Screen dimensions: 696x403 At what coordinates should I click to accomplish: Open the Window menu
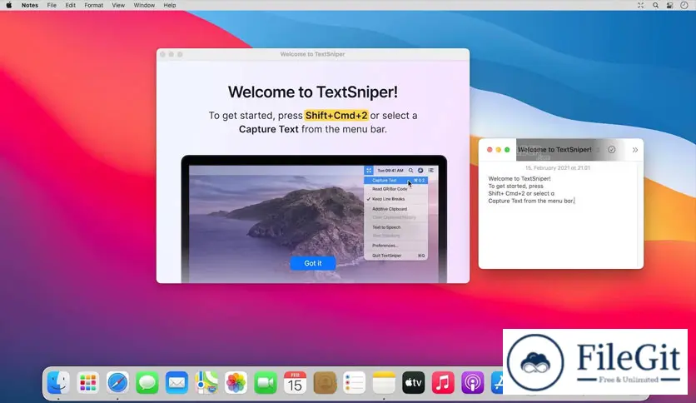click(144, 5)
